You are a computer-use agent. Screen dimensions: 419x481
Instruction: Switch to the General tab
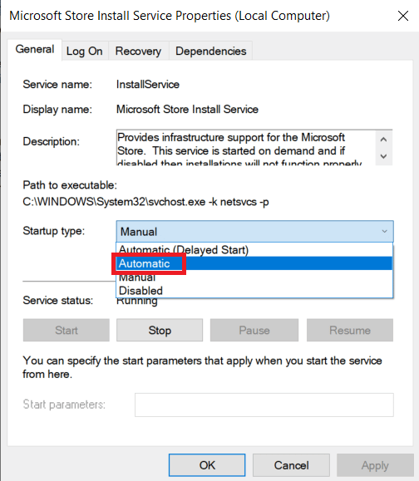pyautogui.click(x=34, y=49)
